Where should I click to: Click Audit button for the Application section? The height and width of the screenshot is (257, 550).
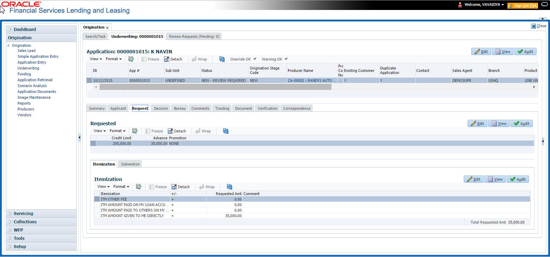pos(525,52)
